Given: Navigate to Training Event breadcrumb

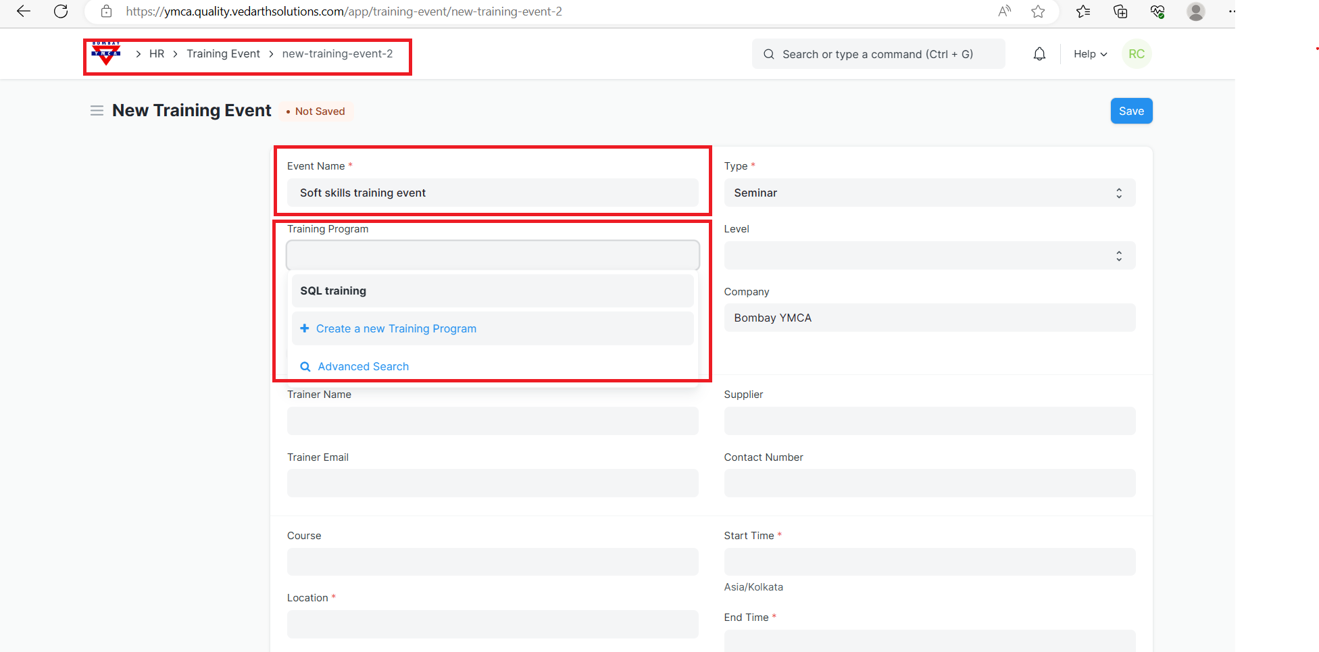Looking at the screenshot, I should click(223, 54).
